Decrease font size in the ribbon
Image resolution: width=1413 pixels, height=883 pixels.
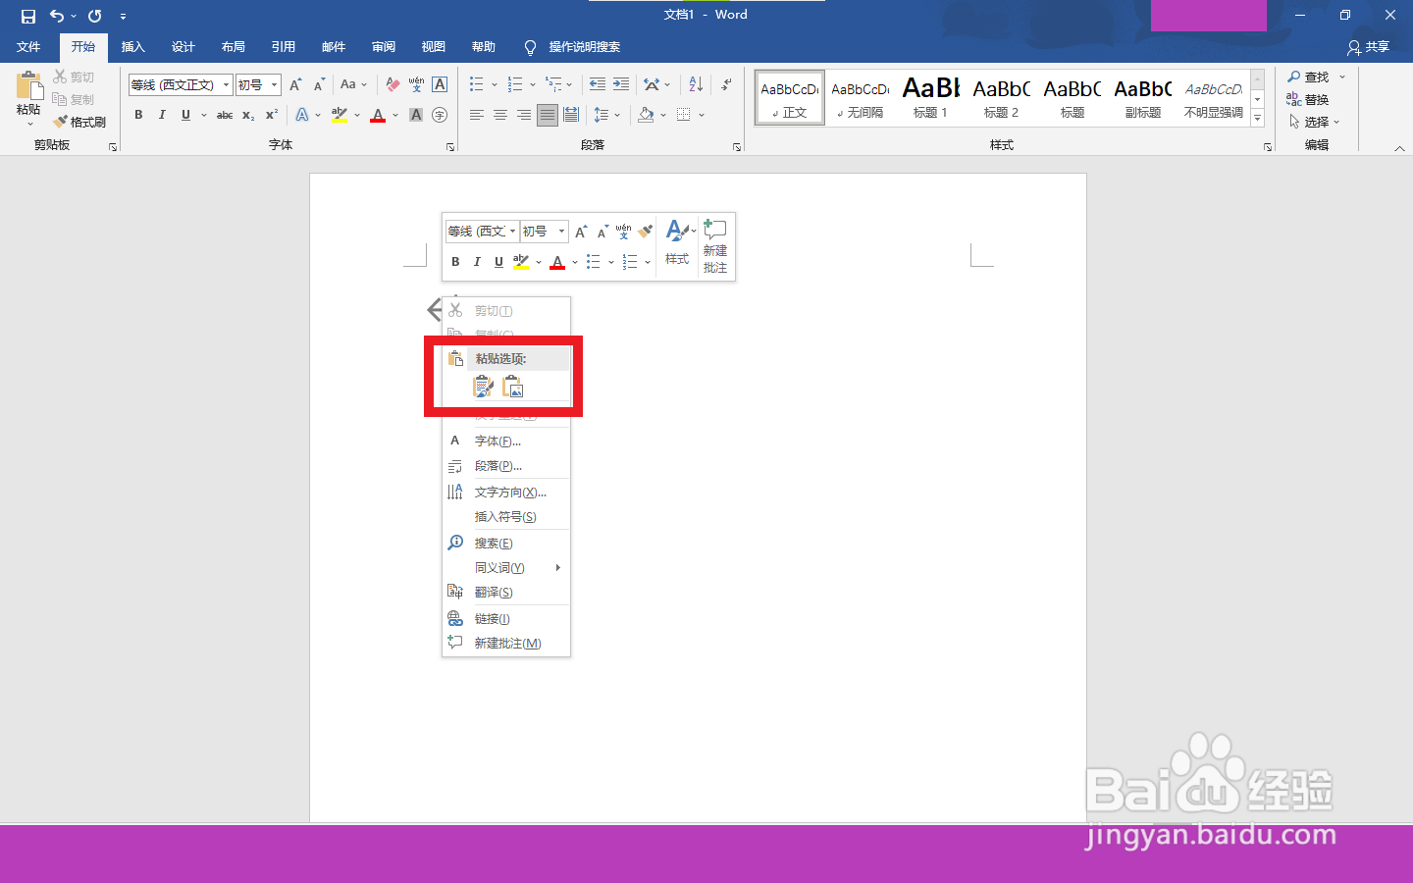tap(319, 84)
